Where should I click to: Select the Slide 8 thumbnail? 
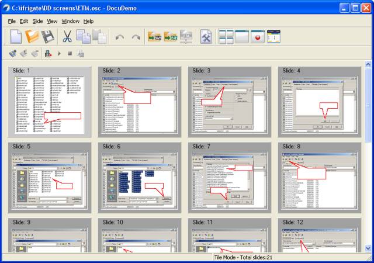tap(320, 178)
